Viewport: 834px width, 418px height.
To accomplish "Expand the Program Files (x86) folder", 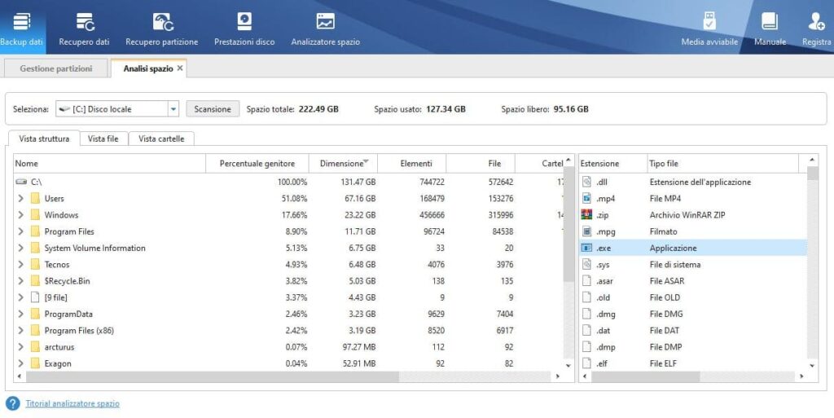I will (x=20, y=330).
